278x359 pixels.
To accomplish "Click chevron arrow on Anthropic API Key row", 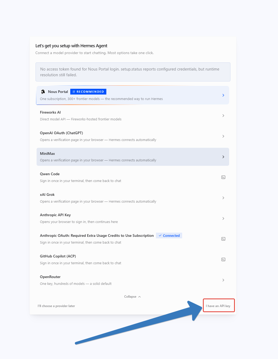I will (223, 219).
